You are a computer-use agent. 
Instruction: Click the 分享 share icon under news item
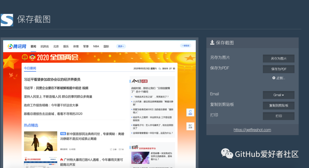(113, 149)
